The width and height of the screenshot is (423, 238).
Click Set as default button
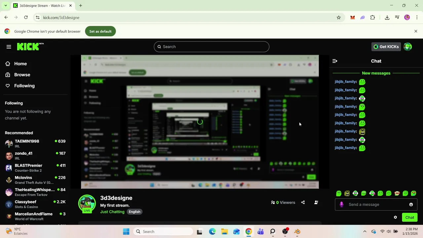click(x=100, y=31)
